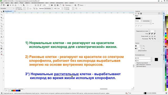Select the Freehand drawing tool
Viewport: 168px width, 95px height.
[x=1, y=23]
